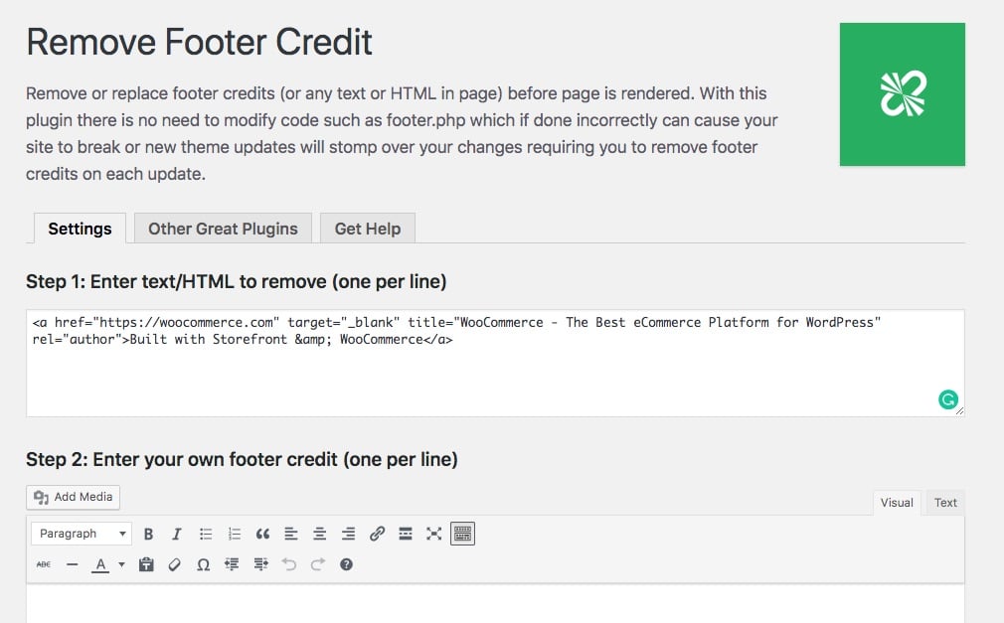The height and width of the screenshot is (623, 1004).
Task: Switch to the Text editing tab
Action: tap(943, 502)
